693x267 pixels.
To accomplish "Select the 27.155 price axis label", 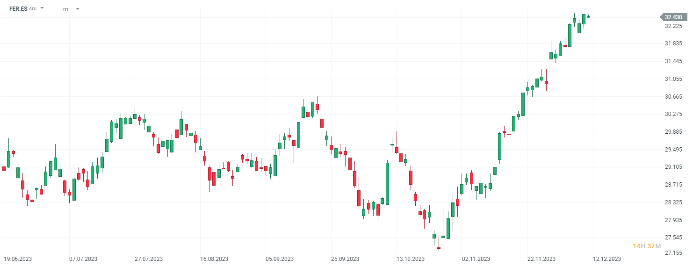I will 673,253.
